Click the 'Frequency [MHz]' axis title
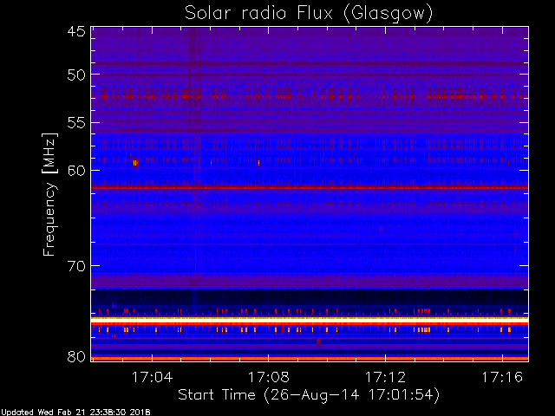Viewport: 555px width, 416px height. click(x=49, y=194)
